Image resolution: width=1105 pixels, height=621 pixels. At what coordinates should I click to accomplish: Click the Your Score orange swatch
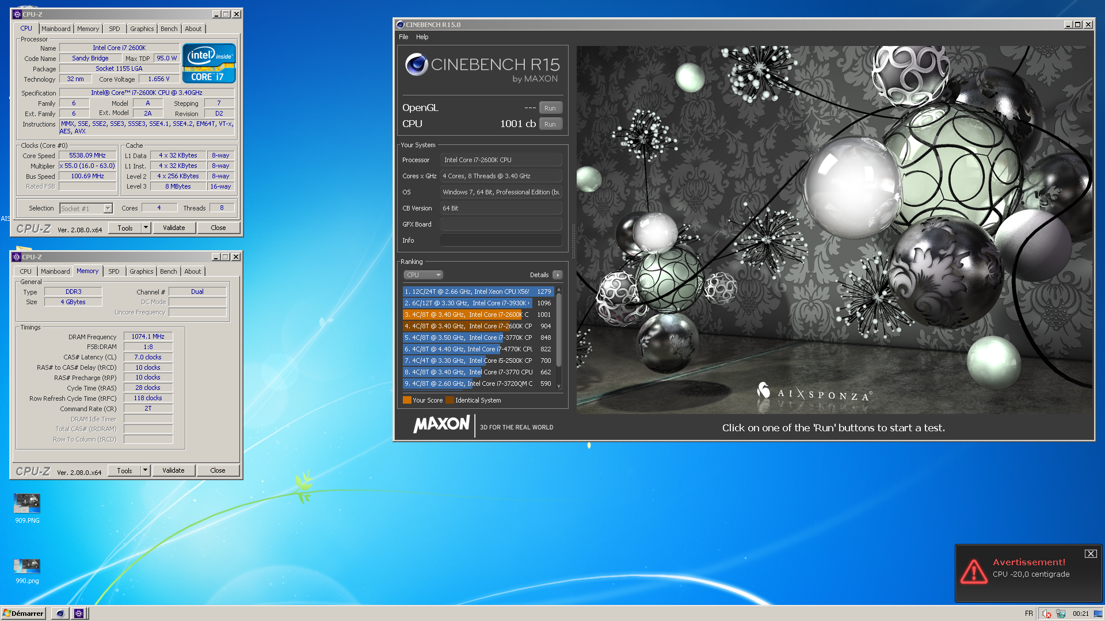tap(407, 400)
